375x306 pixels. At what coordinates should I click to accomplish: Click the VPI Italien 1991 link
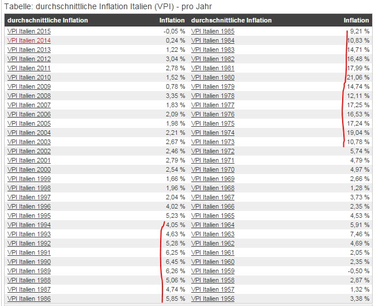[x=29, y=252]
